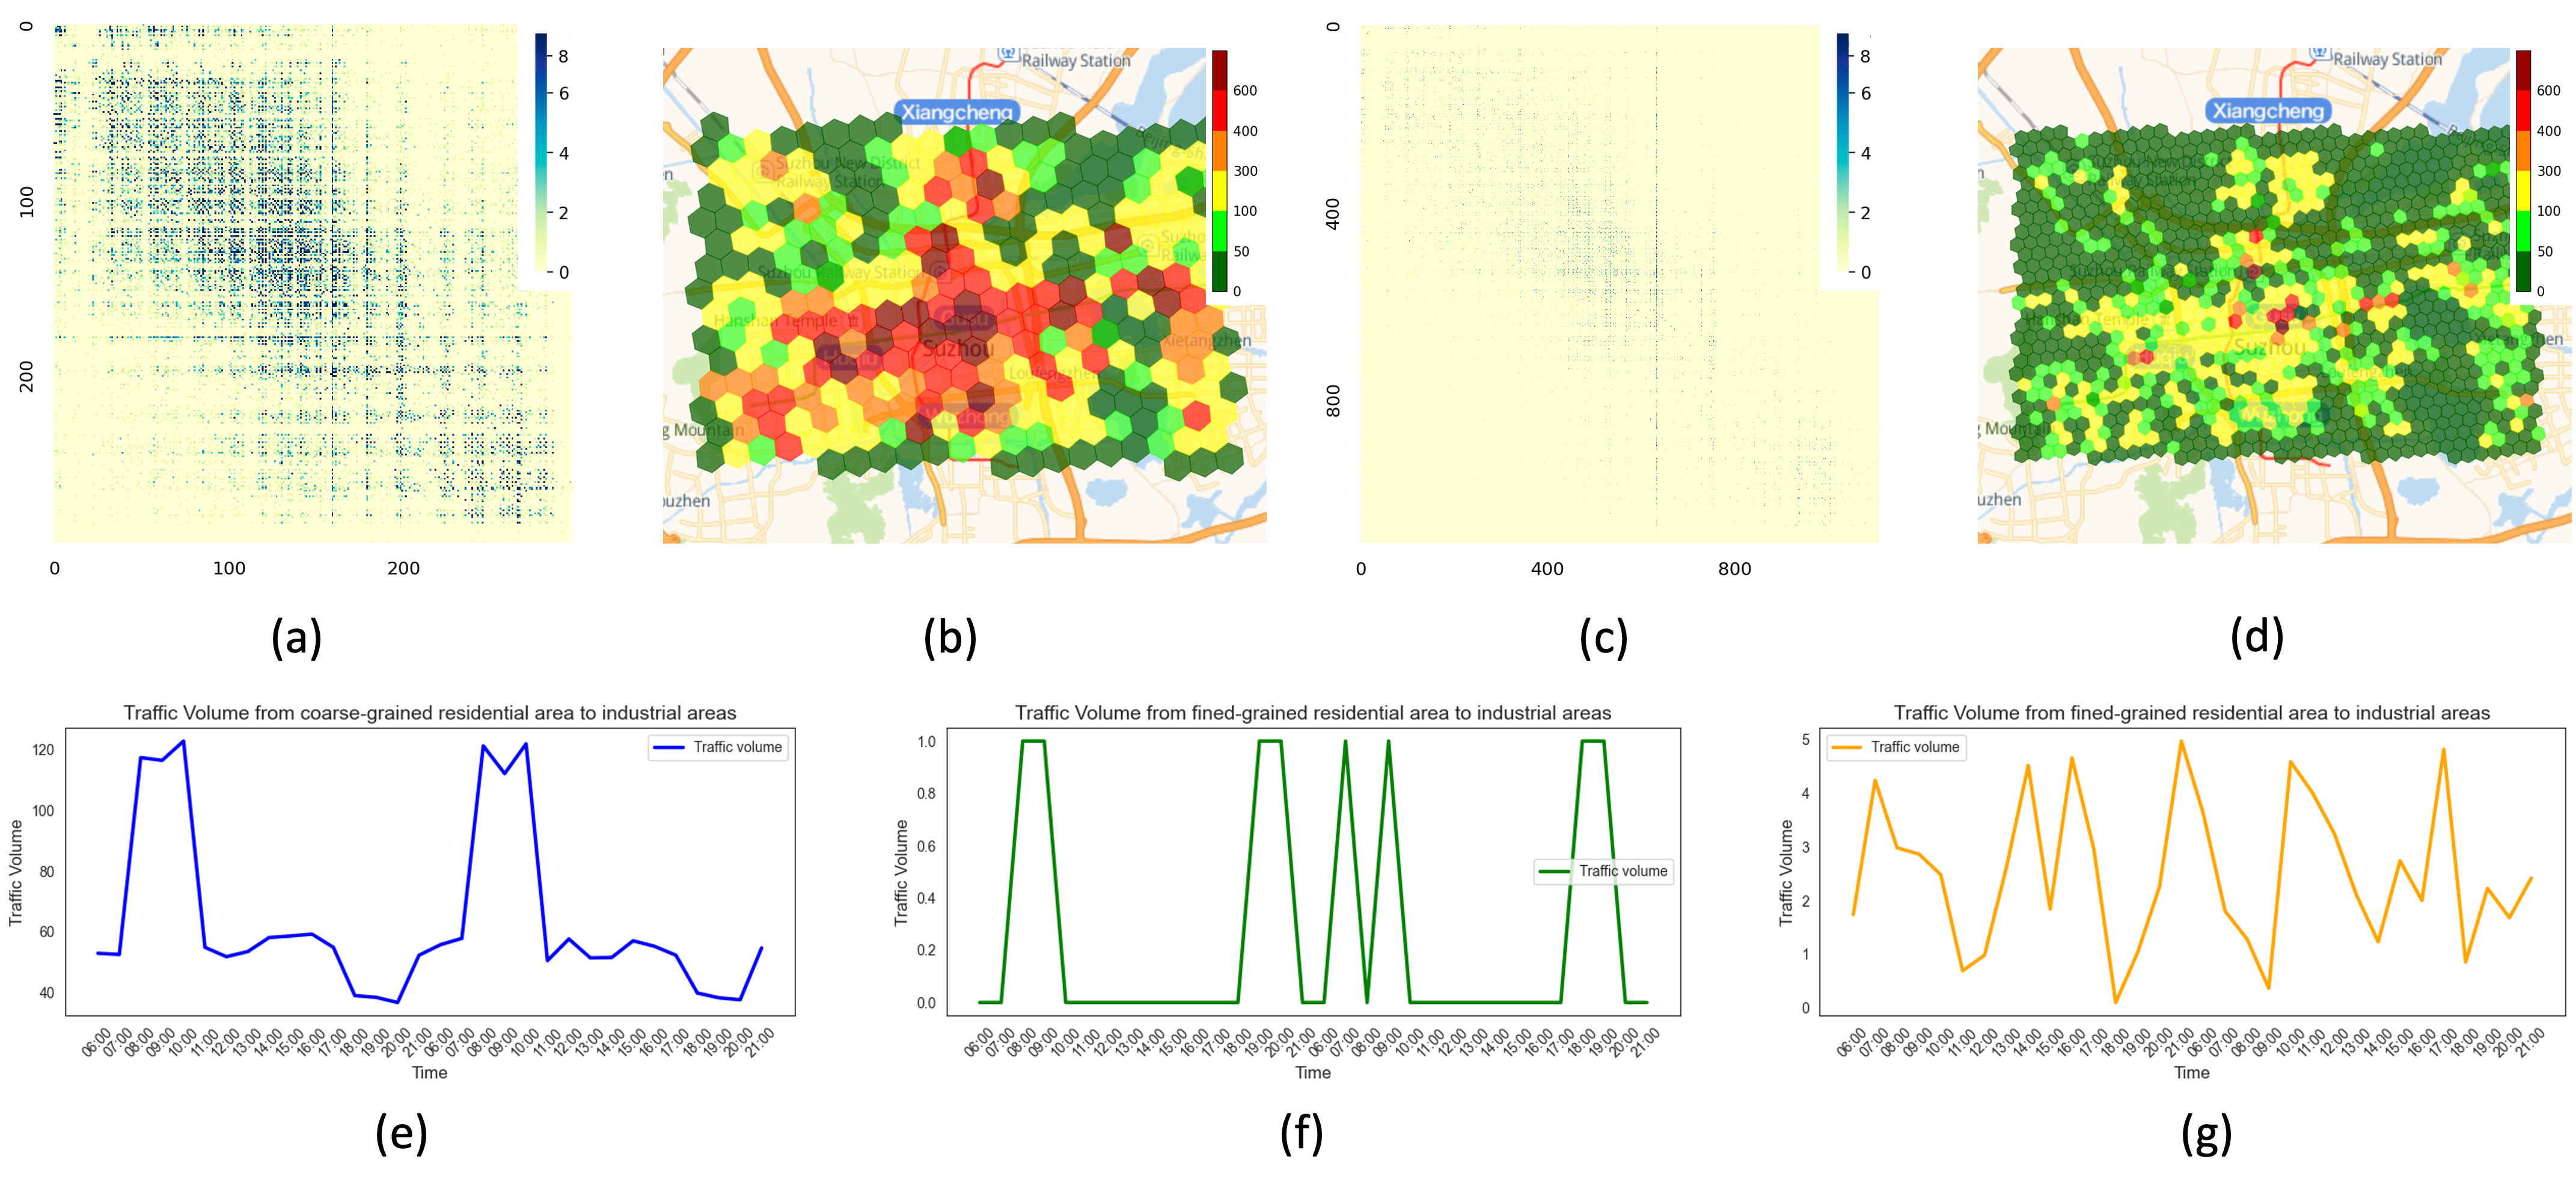Click the orange Traffic volume legend line marker
The height and width of the screenshot is (1192, 2576).
coord(1846,747)
